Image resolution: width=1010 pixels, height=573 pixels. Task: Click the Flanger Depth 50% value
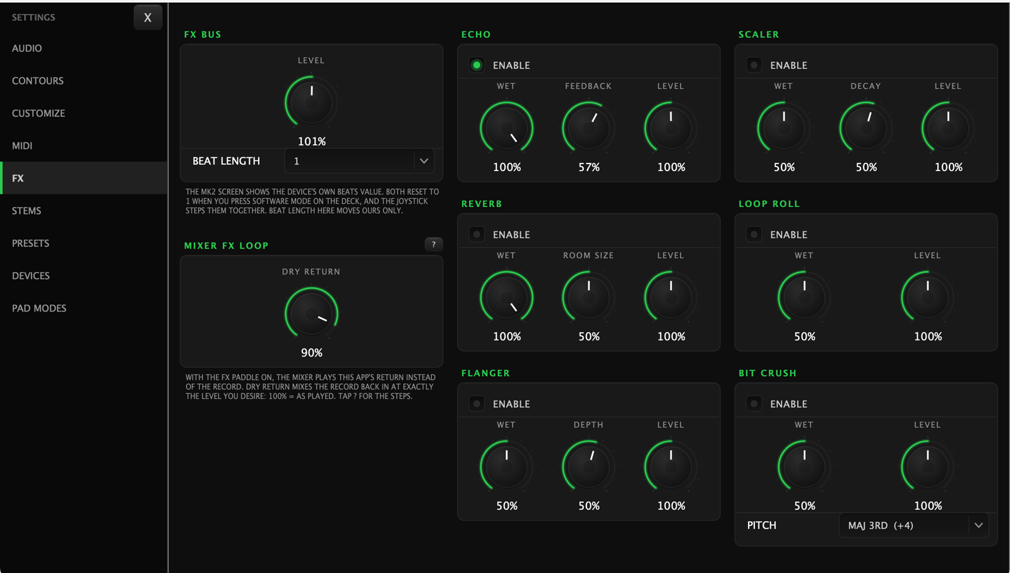(x=589, y=506)
